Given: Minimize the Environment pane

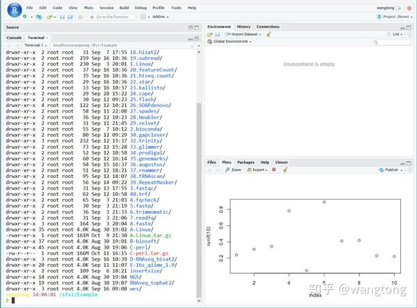Looking at the screenshot, I should [x=402, y=28].
